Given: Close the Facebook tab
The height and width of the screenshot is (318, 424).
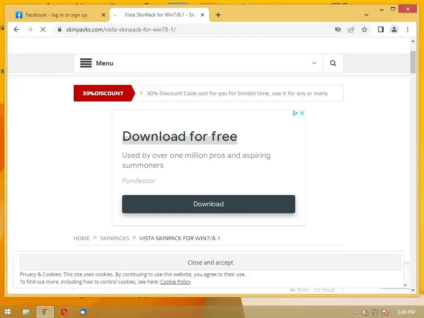Looking at the screenshot, I should [103, 15].
